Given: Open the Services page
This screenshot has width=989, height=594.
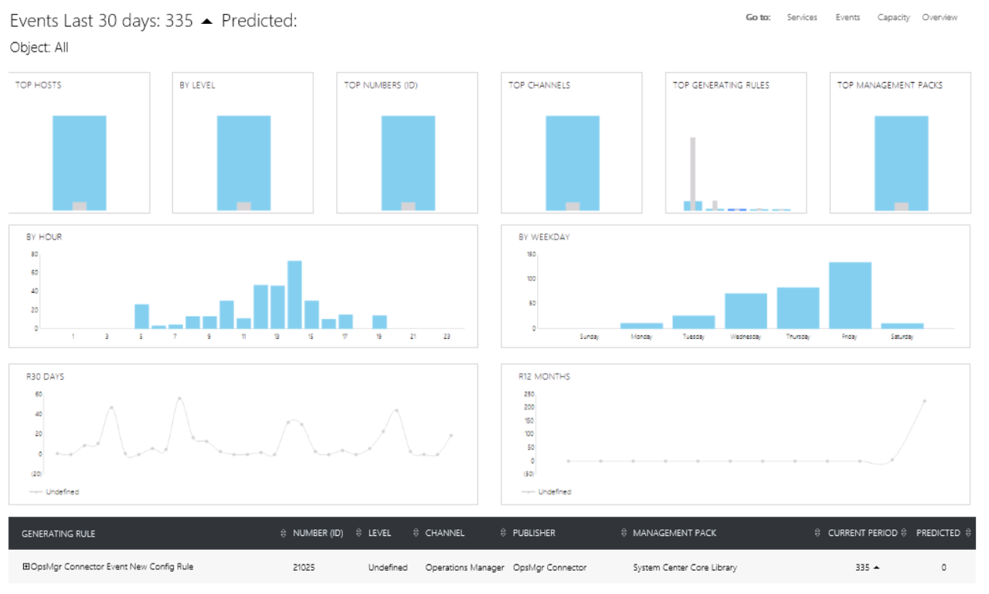Looking at the screenshot, I should click(802, 17).
